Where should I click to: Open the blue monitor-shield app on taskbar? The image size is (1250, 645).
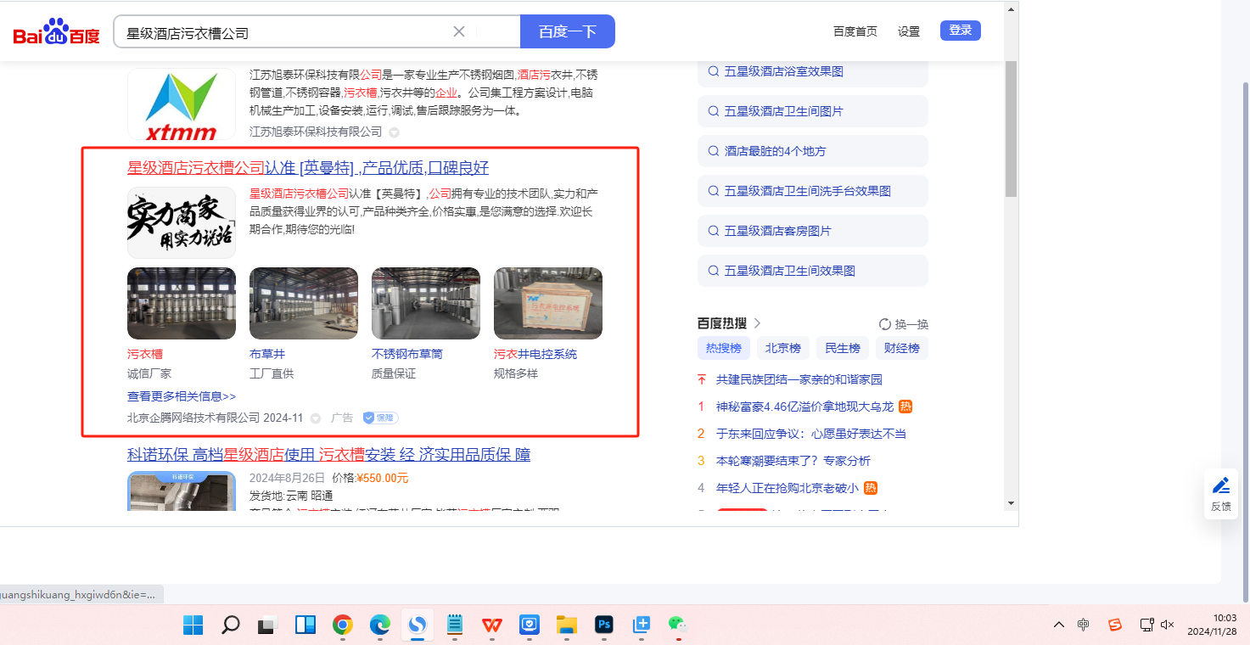coord(530,625)
